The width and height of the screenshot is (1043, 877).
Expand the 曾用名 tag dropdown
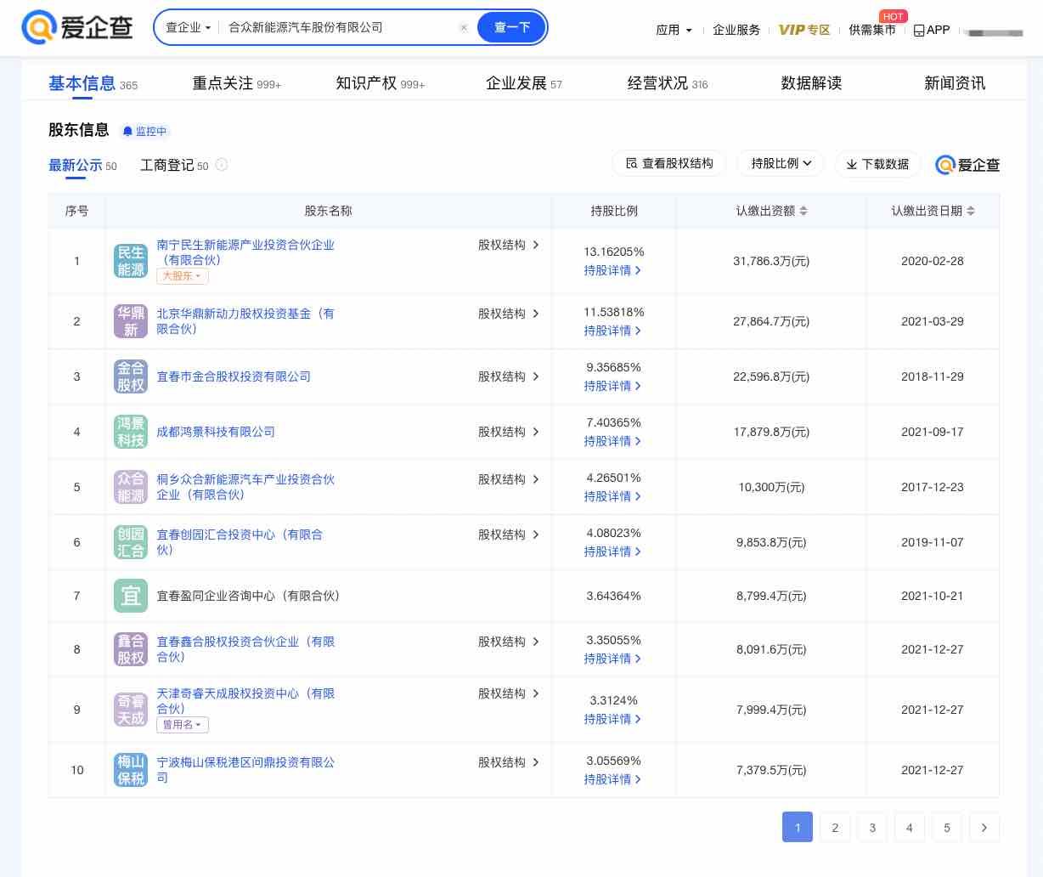click(x=183, y=725)
